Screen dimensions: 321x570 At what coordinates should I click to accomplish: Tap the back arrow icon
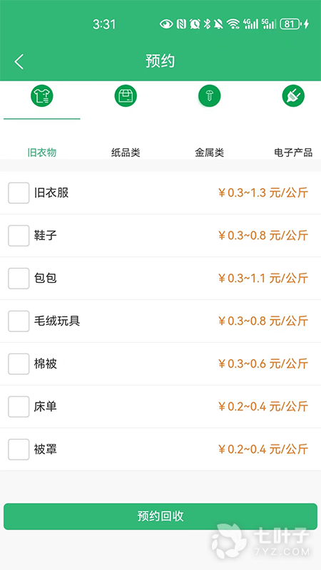19,61
